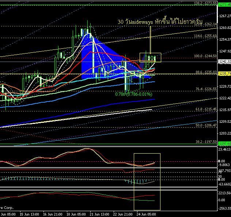This screenshot has height=217, width=231.
Task: Select the small yellow rectangle around the candles
Action: click(x=150, y=54)
